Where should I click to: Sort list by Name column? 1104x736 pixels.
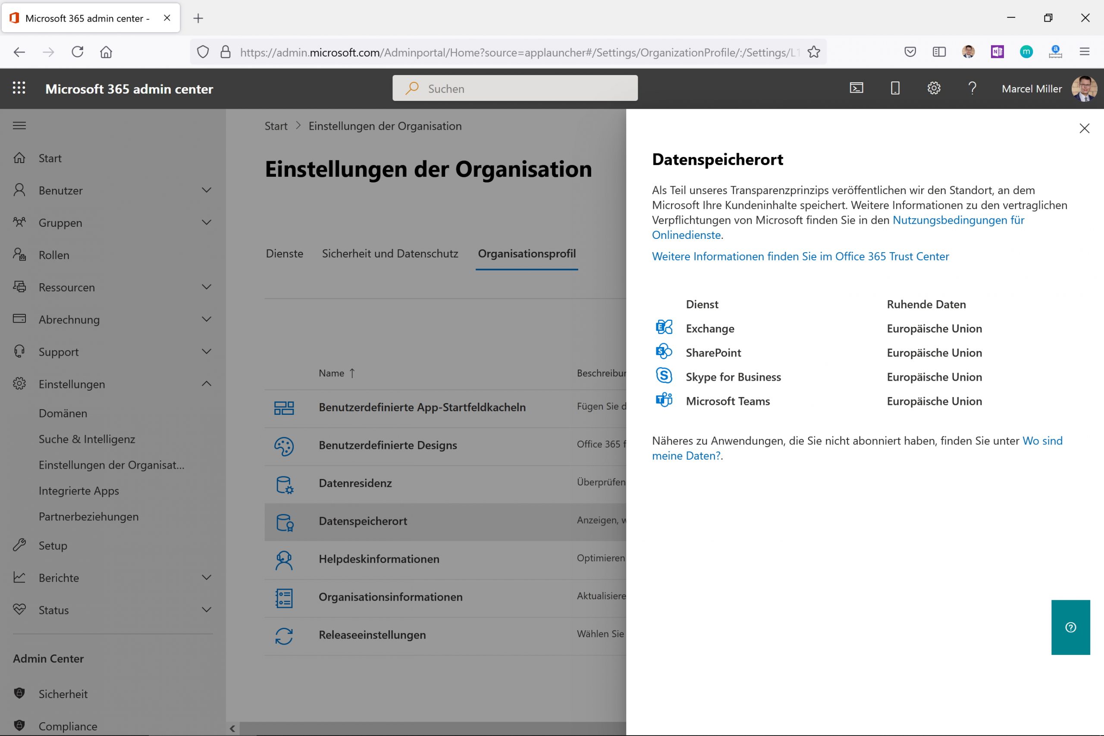click(336, 373)
